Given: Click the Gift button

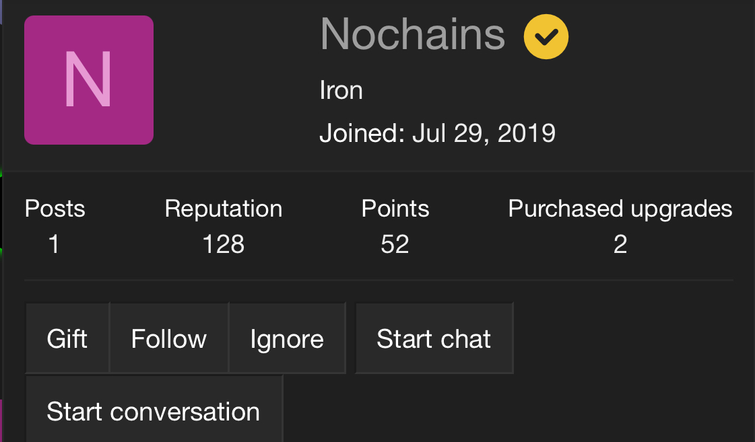Looking at the screenshot, I should 67,338.
